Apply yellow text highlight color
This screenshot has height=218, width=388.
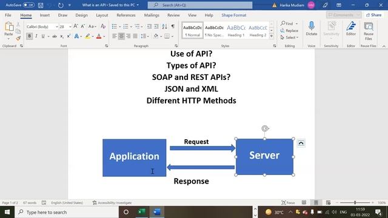[87, 36]
